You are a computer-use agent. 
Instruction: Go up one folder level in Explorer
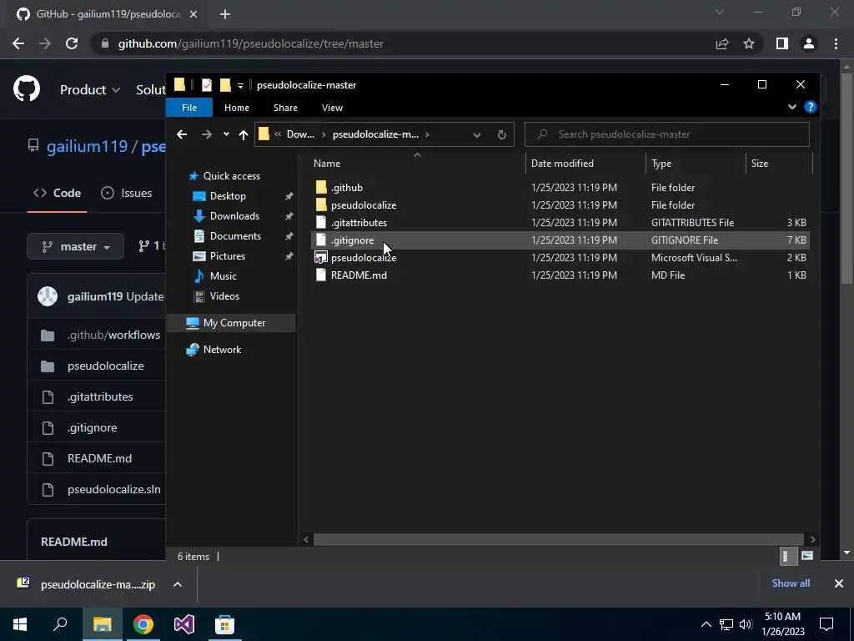point(243,134)
